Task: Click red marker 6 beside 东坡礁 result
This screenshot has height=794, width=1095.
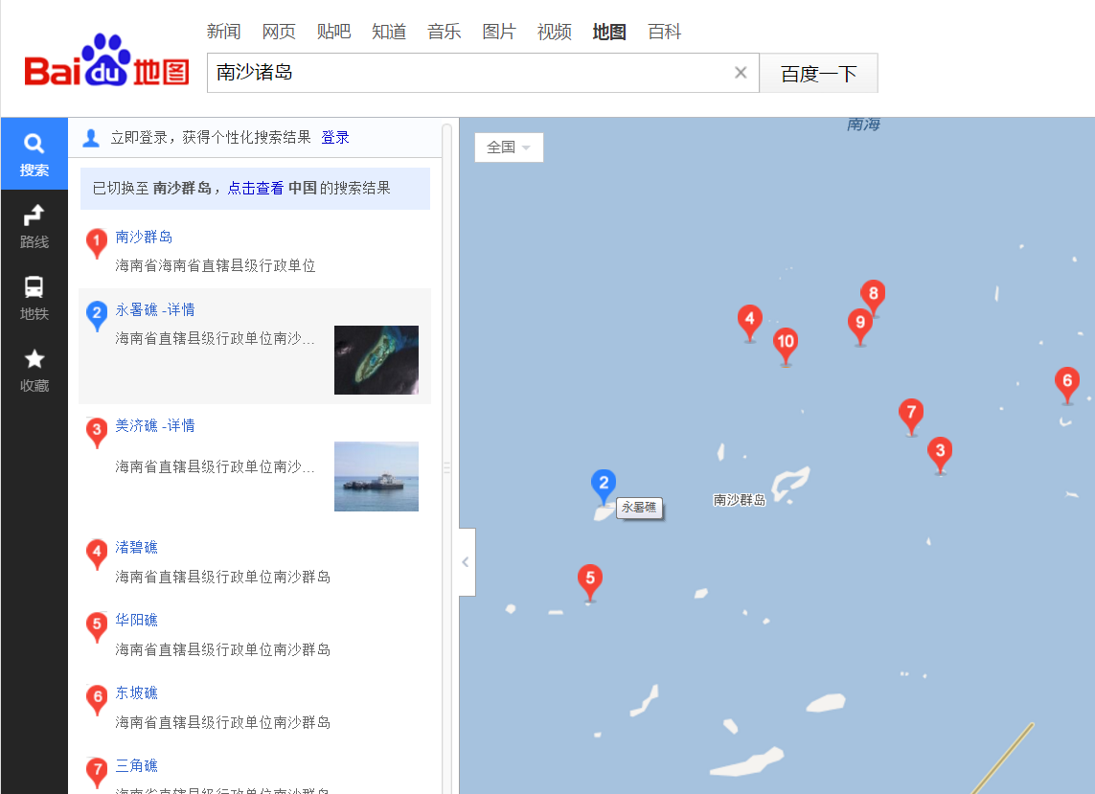Action: [x=97, y=700]
